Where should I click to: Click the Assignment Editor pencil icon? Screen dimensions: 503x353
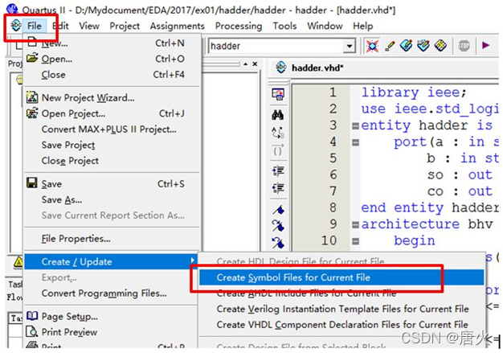[x=389, y=46]
